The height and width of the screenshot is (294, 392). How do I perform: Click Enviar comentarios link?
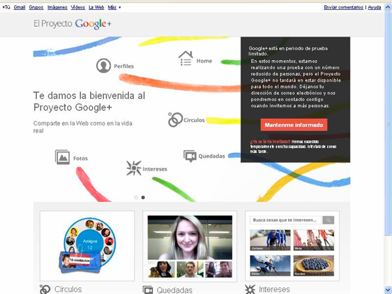tap(344, 7)
